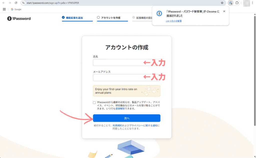256x158 pixels.
Task: Go forward to the next page
Action: tap(10, 3)
